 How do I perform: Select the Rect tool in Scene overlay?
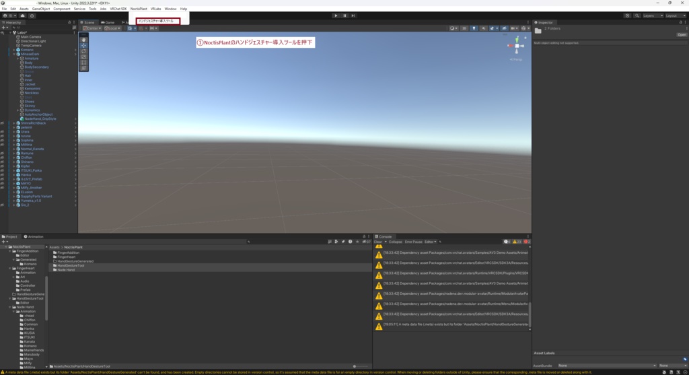coord(83,63)
